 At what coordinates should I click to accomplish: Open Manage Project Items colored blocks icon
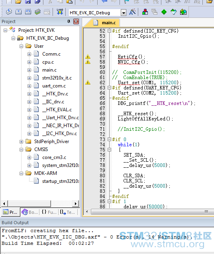[x=145, y=12]
